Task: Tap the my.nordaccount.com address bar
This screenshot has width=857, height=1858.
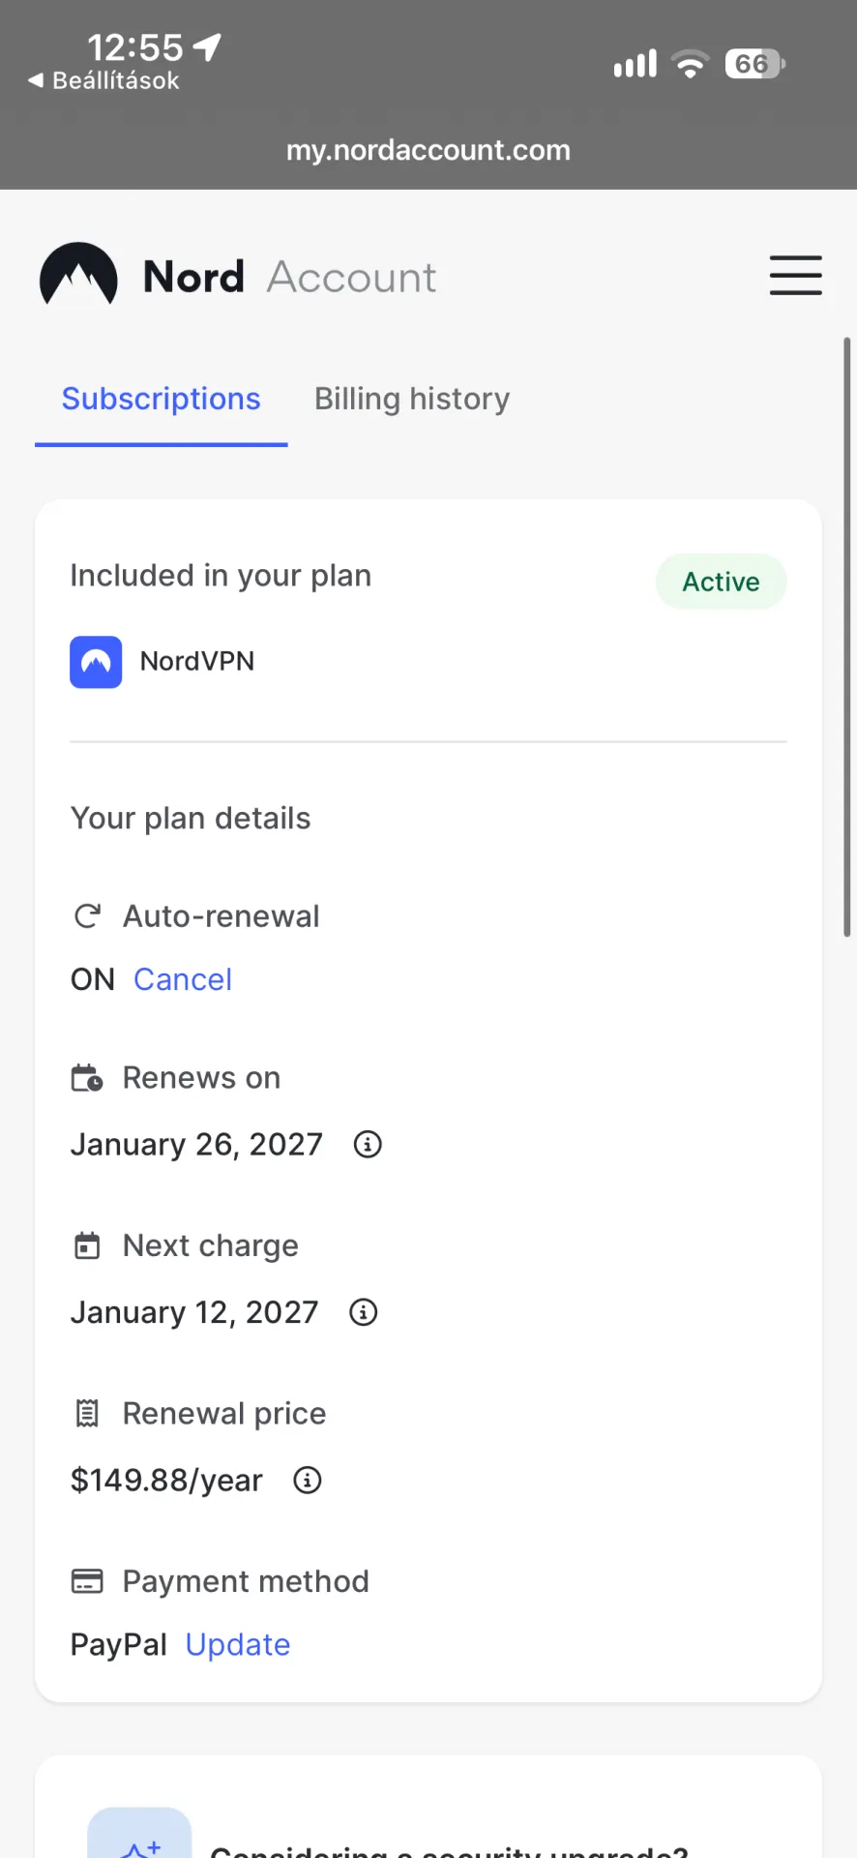Action: point(428,150)
